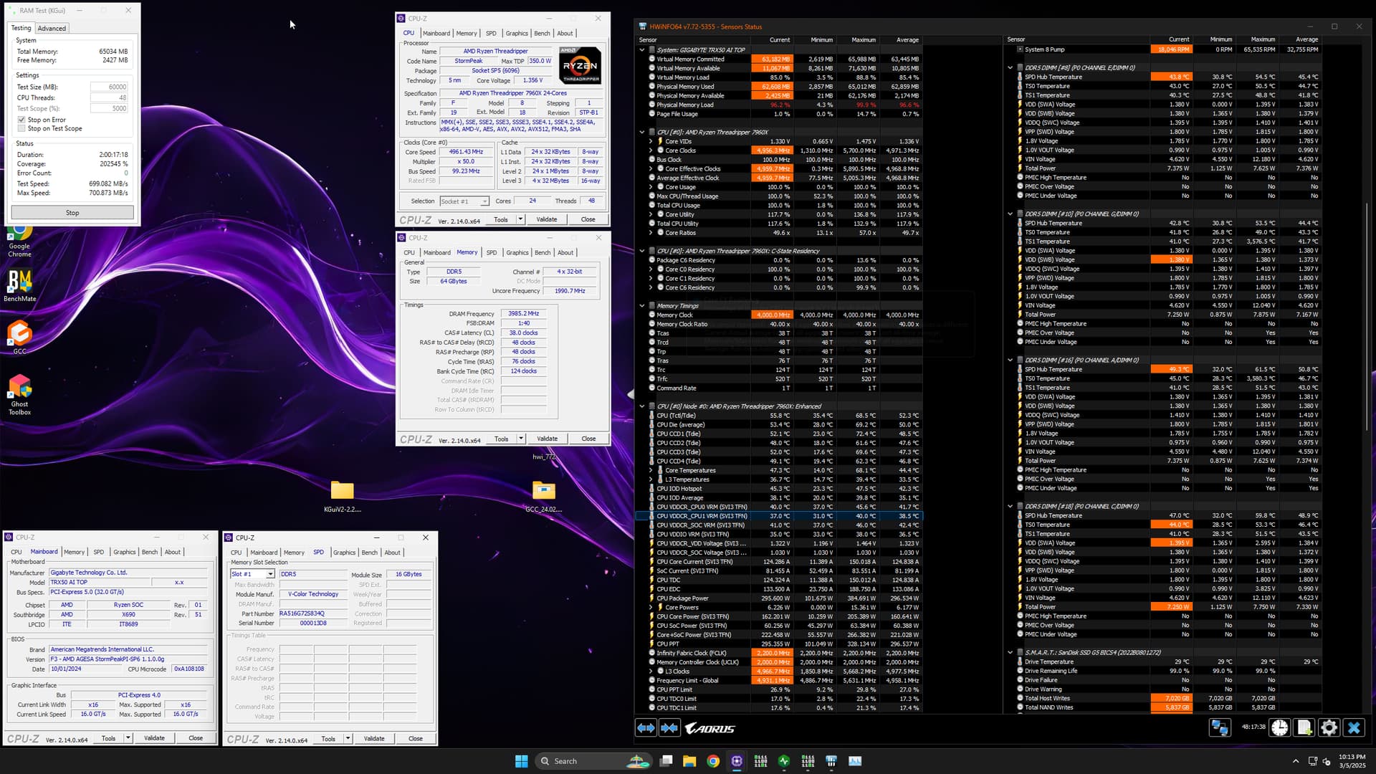
Task: Click the network remote monitors icon
Action: [x=1219, y=728]
